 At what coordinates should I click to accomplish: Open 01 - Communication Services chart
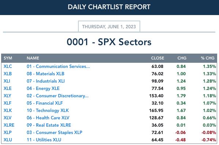pyautogui.click(x=58, y=66)
